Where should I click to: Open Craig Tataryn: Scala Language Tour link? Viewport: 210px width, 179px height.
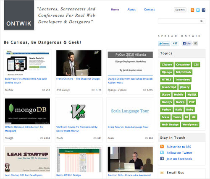(128, 127)
